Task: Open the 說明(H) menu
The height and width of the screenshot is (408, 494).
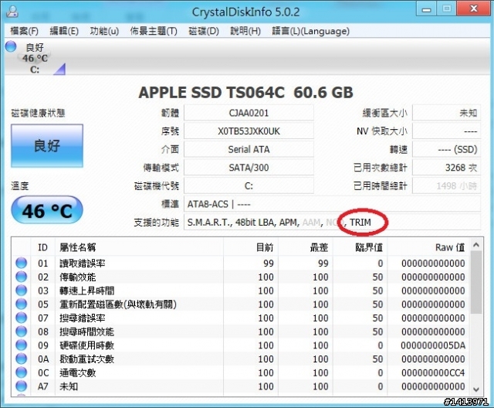Action: pos(245,31)
